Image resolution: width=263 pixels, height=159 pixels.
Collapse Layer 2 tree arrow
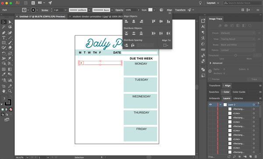click(220, 105)
